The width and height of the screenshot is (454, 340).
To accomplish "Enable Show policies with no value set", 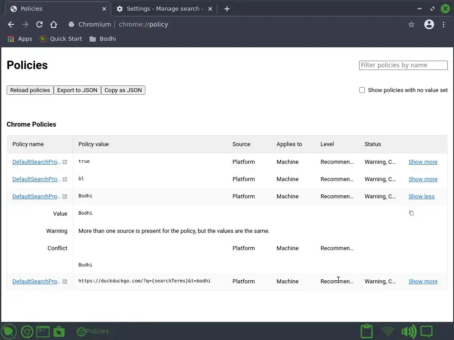I will click(x=362, y=90).
